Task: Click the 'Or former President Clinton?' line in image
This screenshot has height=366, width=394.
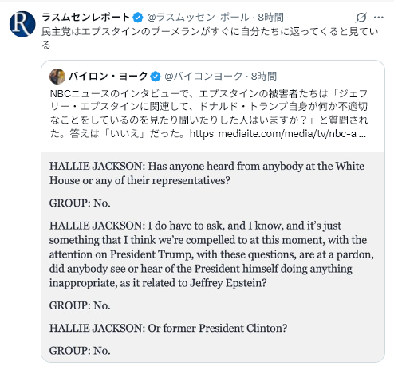Action: click(x=168, y=328)
